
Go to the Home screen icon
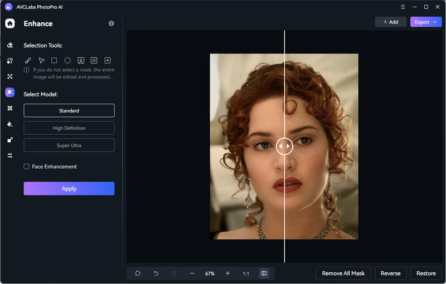(x=10, y=23)
